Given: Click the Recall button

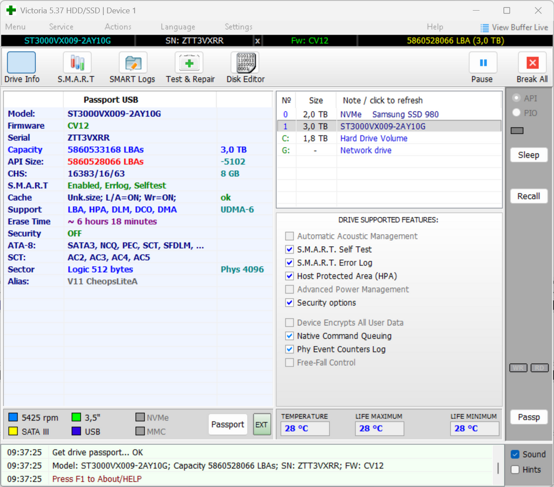Looking at the screenshot, I should click(529, 196).
